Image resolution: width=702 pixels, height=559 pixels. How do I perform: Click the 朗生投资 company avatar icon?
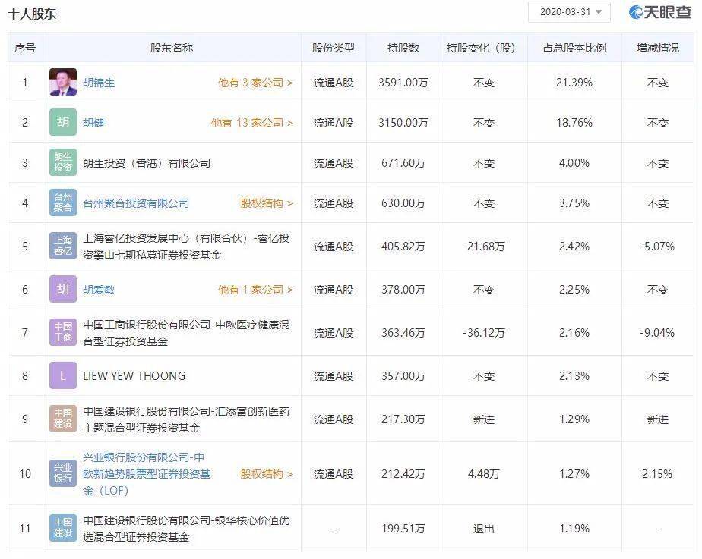click(62, 162)
